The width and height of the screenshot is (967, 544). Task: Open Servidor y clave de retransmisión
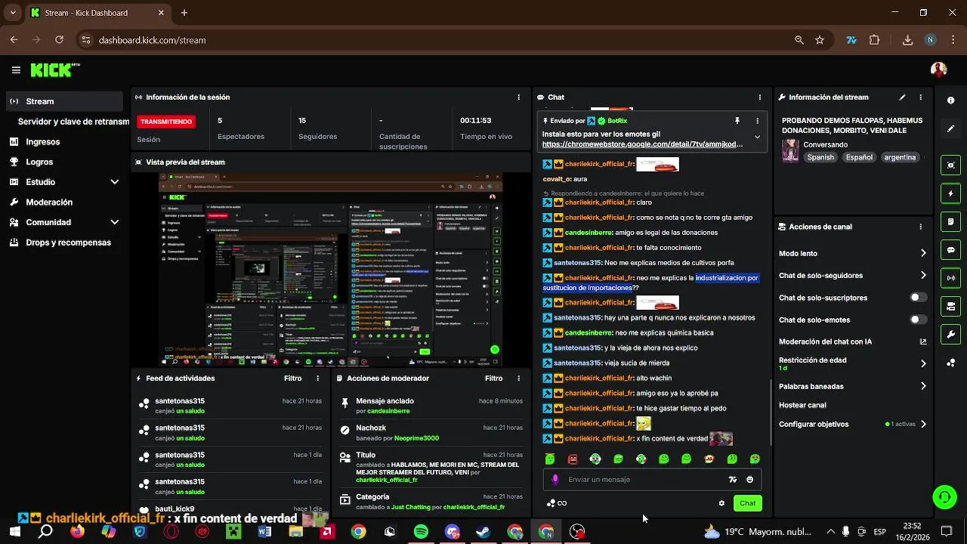click(73, 122)
